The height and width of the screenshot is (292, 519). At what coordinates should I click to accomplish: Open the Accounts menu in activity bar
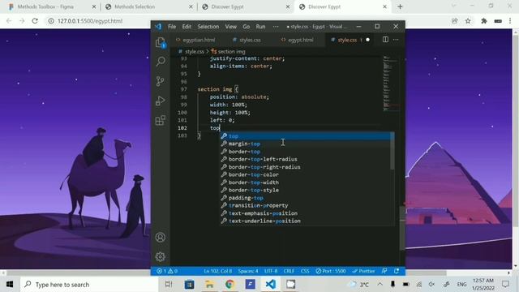click(161, 238)
